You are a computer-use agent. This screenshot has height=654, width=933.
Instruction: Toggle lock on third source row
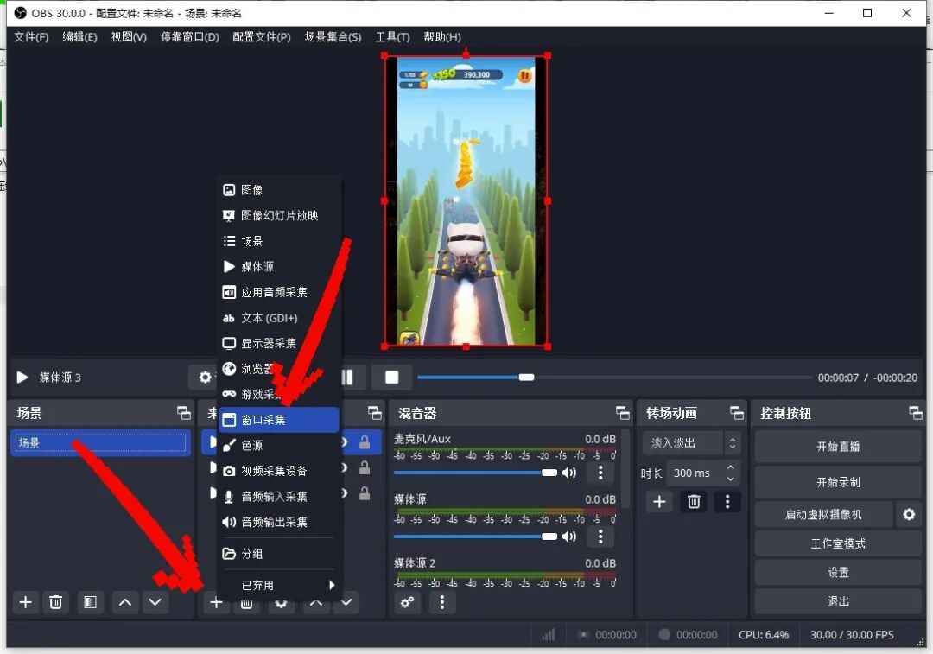(365, 493)
